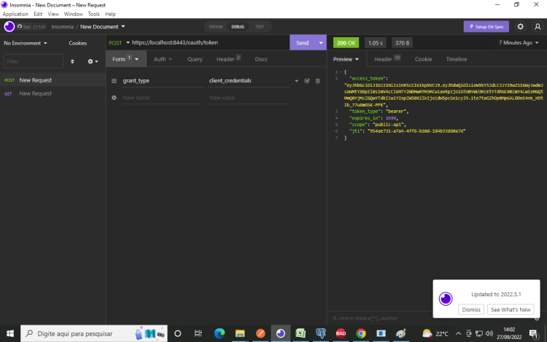Click the New name field
The height and width of the screenshot is (342, 547).
pos(162,98)
